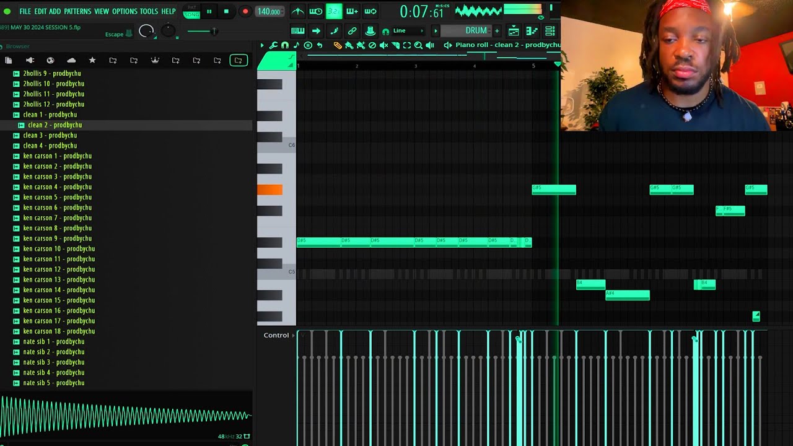Screen dimensions: 793x446
Task: Click the browser star favorites icon
Action: coord(92,60)
